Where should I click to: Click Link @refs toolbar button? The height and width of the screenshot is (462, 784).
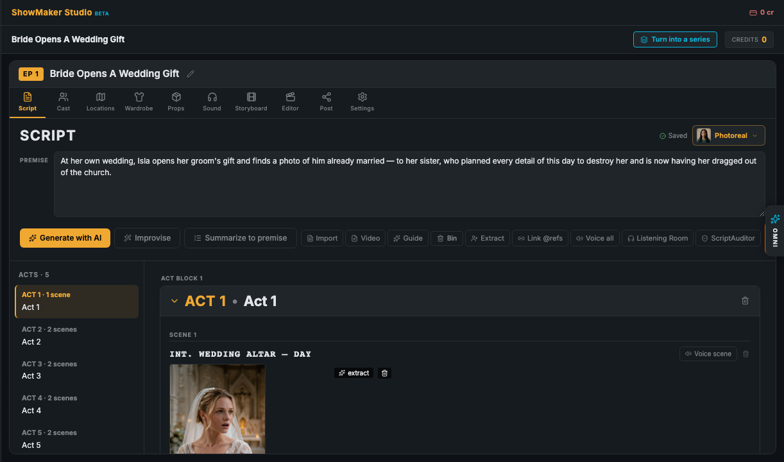pyautogui.click(x=540, y=238)
